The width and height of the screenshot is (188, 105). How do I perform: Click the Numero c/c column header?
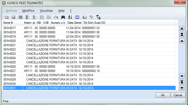click(x=58, y=23)
